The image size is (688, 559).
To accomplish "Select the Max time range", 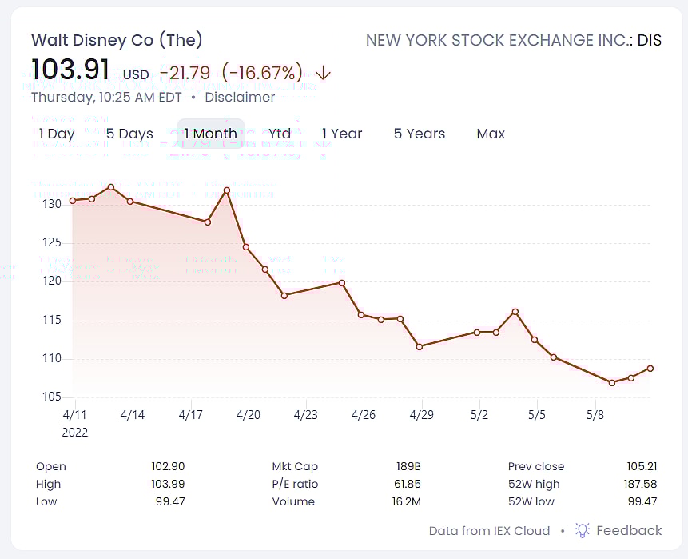I will tap(491, 134).
